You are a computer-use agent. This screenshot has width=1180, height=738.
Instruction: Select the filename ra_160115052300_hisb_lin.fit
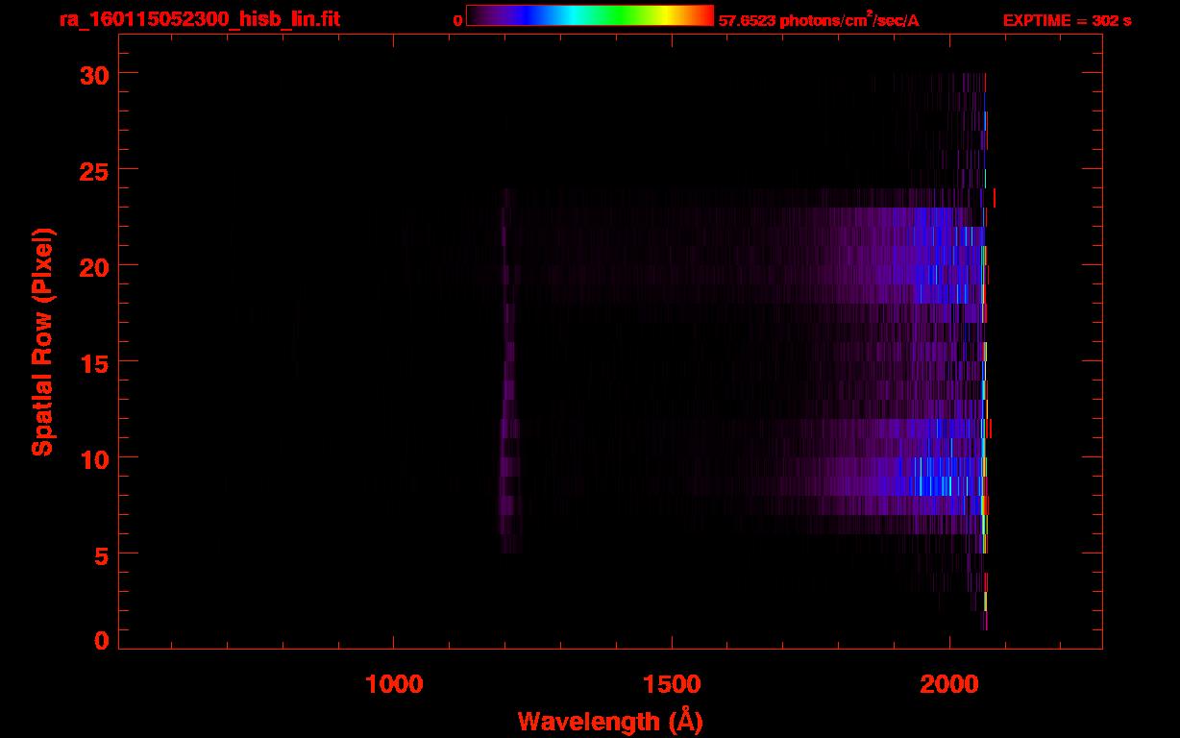pos(199,19)
